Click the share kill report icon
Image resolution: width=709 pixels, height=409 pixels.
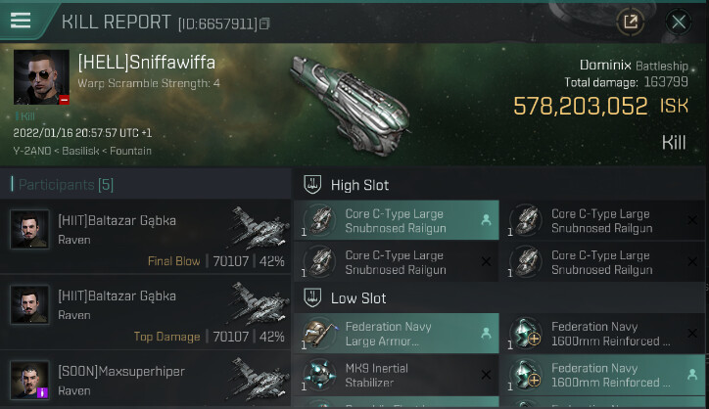click(x=630, y=22)
